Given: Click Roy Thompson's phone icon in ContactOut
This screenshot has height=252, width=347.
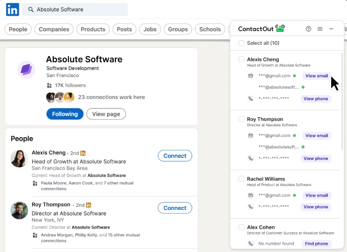Looking at the screenshot, I should click(251, 158).
